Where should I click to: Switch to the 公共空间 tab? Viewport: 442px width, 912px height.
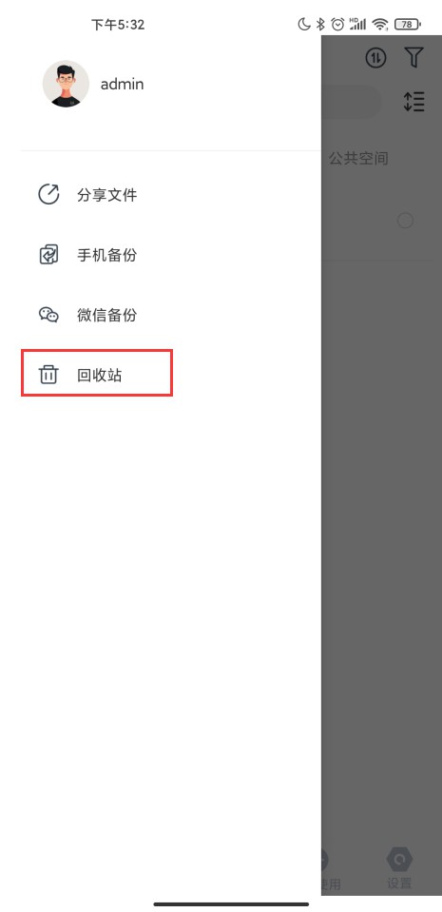[358, 158]
